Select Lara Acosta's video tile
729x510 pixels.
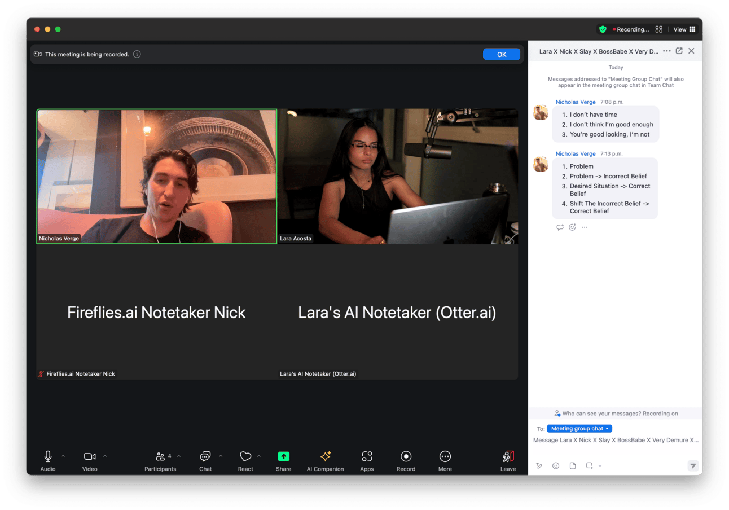coord(398,176)
